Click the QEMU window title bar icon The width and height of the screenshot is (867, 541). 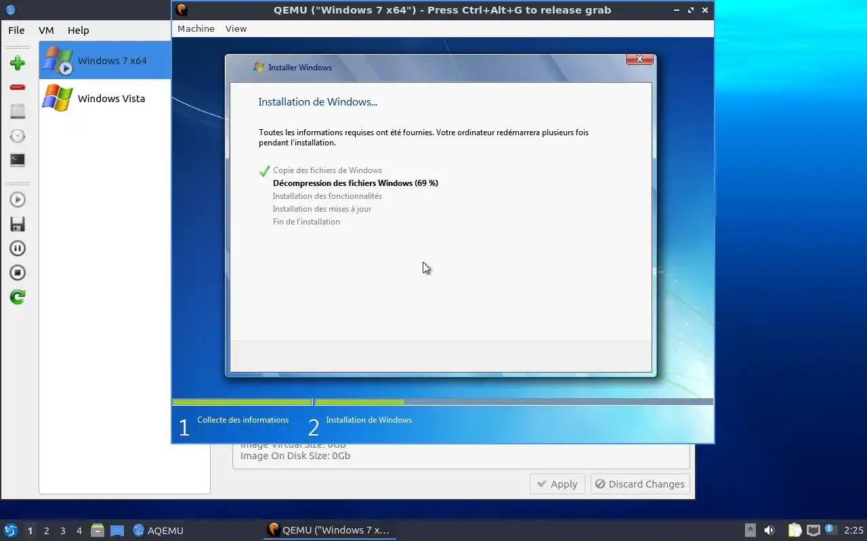pyautogui.click(x=181, y=10)
